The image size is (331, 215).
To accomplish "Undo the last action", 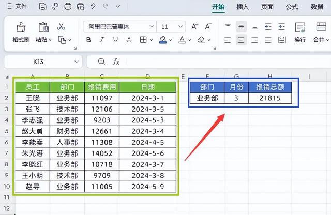I will tap(93, 7).
